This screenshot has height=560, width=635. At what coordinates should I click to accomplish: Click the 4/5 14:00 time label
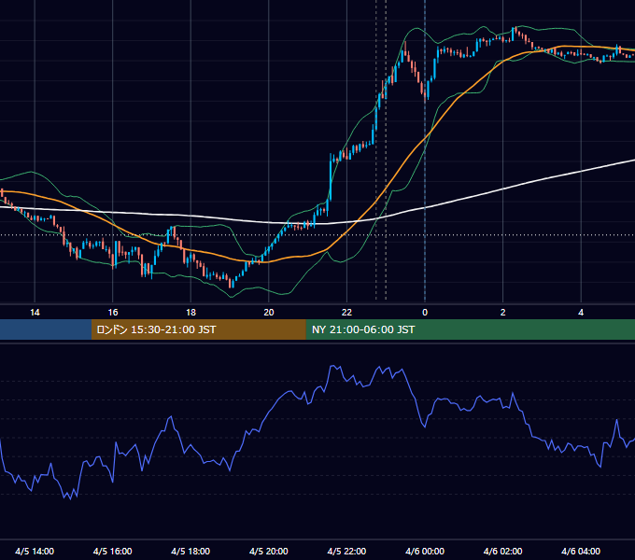click(x=35, y=551)
